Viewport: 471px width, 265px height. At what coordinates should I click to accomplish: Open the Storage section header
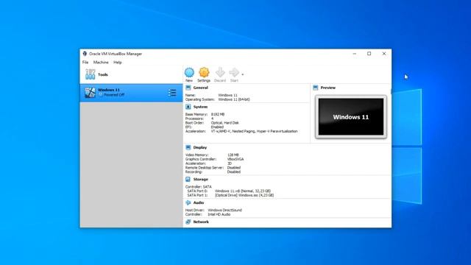coord(201,180)
